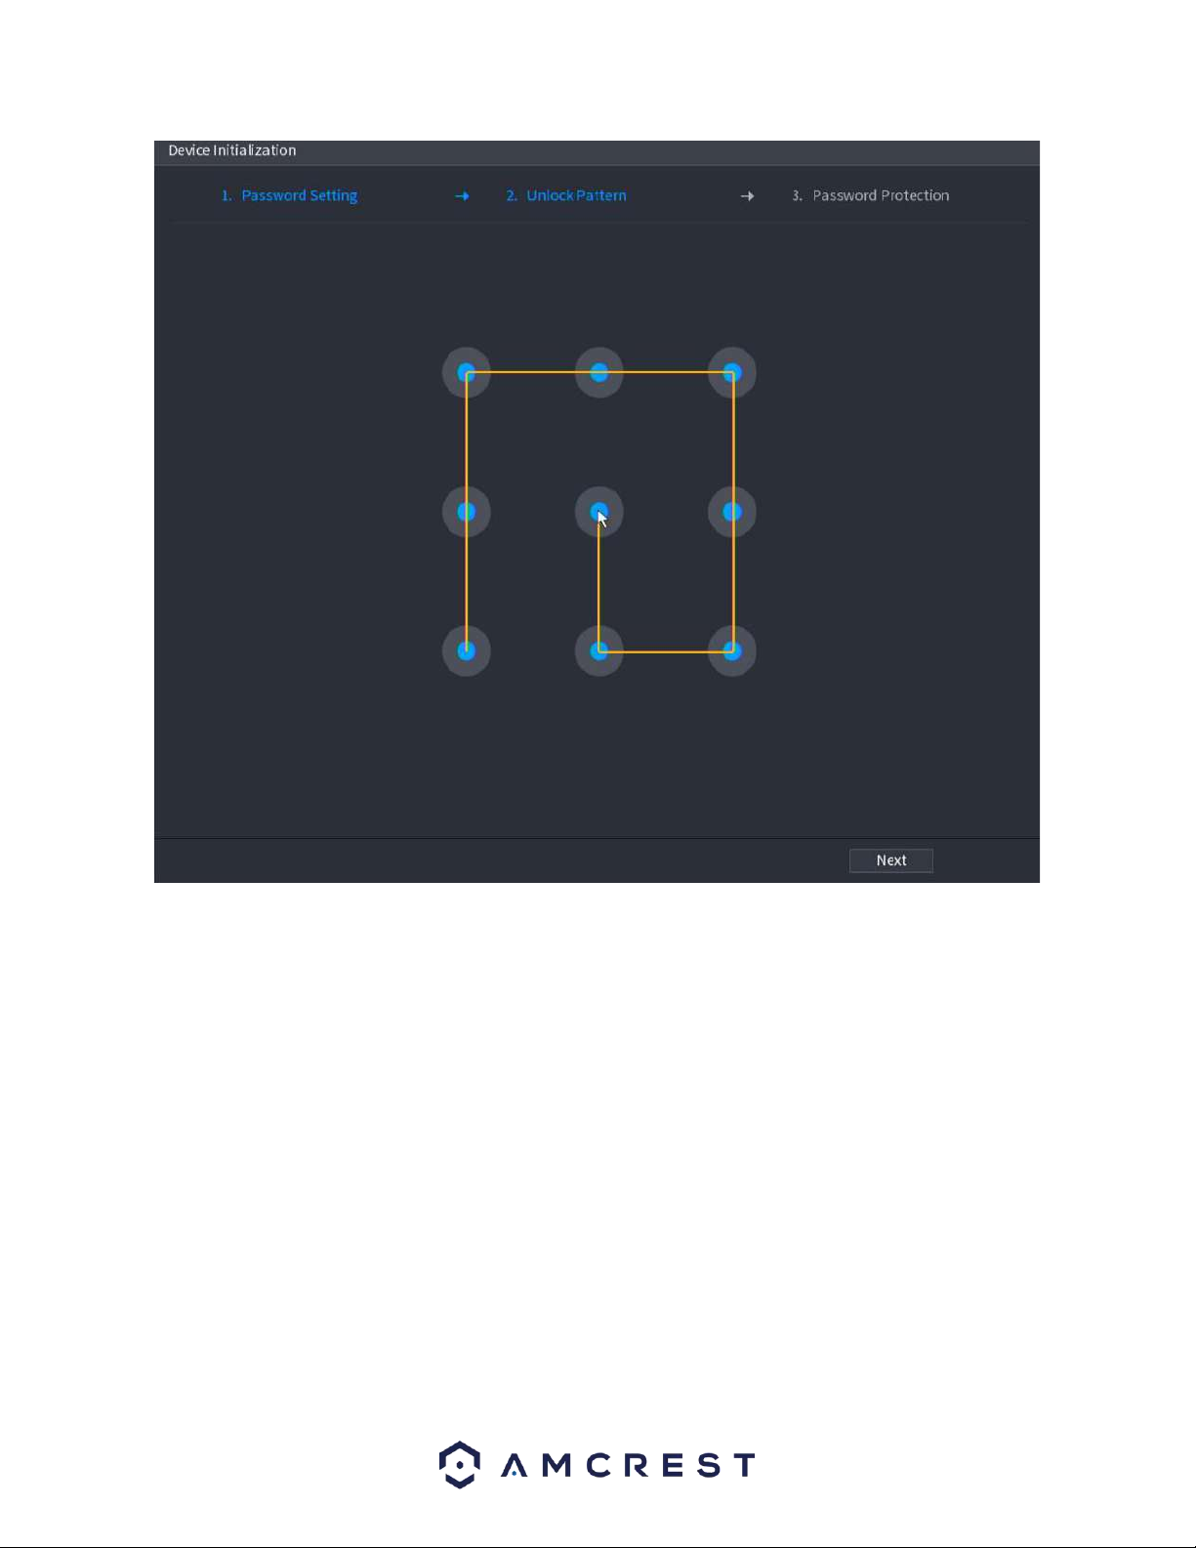This screenshot has height=1548, width=1196.
Task: Click the bottom-right pattern dot
Action: pyautogui.click(x=732, y=650)
